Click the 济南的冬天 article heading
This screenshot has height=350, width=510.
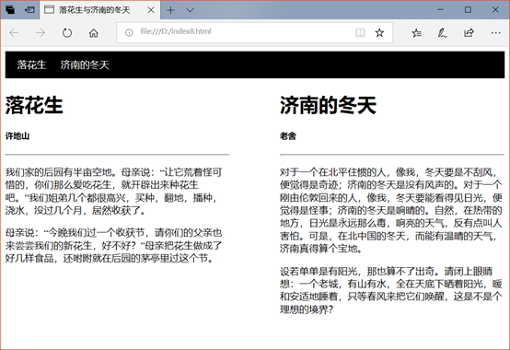click(x=328, y=105)
